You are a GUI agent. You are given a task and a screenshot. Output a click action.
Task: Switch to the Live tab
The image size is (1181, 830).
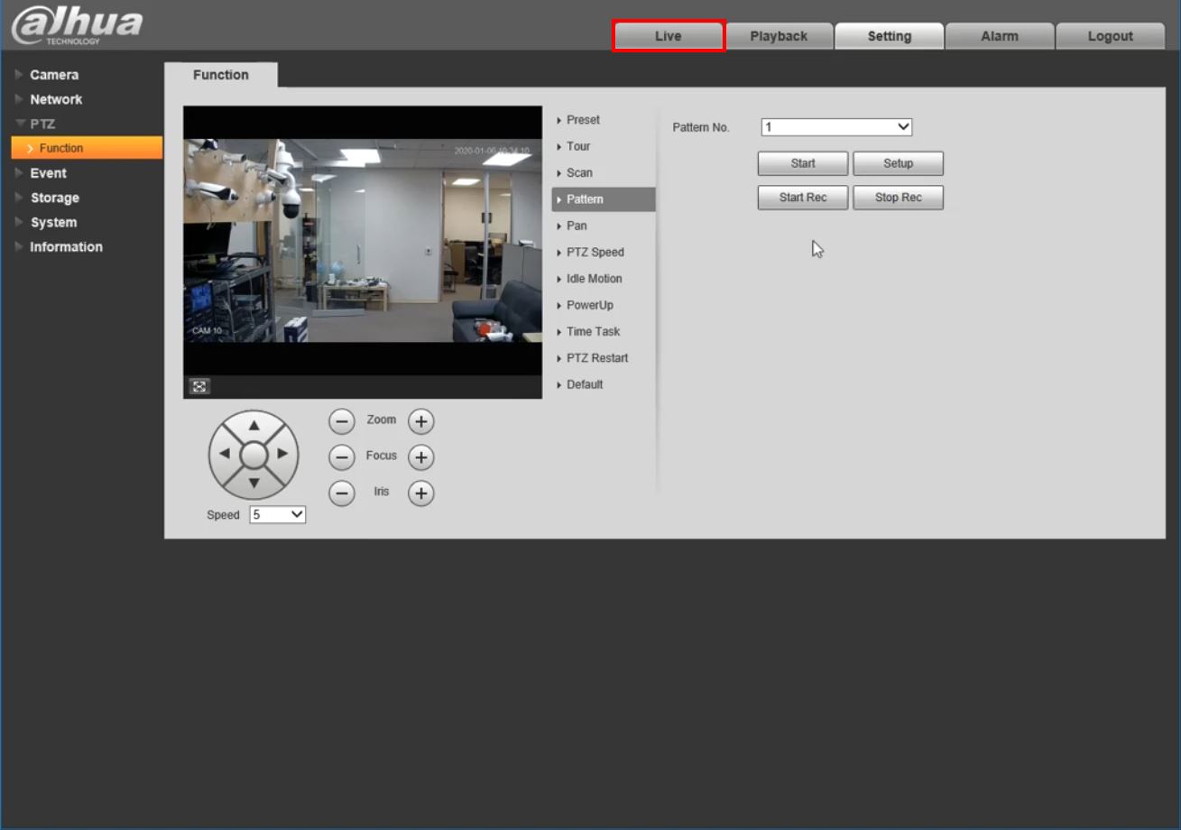[669, 36]
